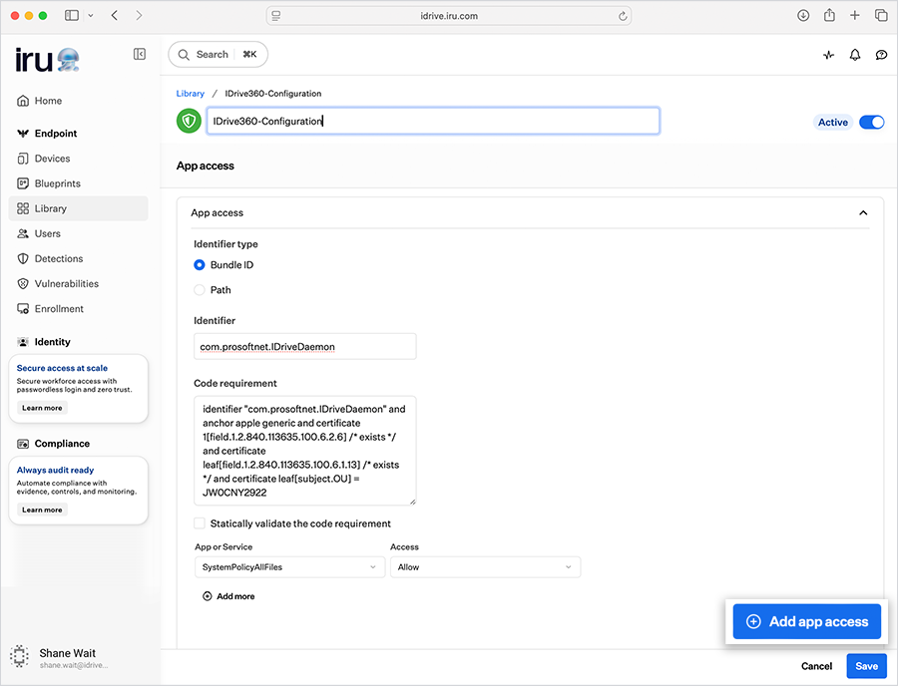Viewport: 898px width, 686px height.
Task: Click the Add more button
Action: coord(228,596)
